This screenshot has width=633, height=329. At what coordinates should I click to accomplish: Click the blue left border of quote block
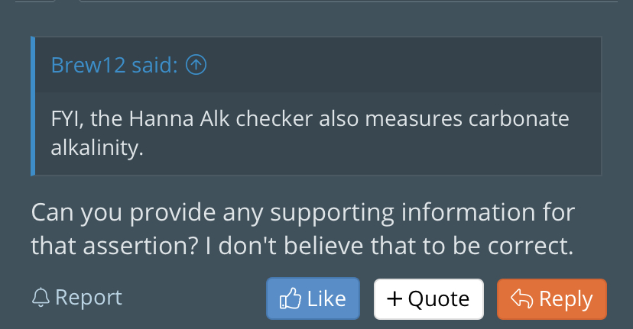tap(33, 106)
